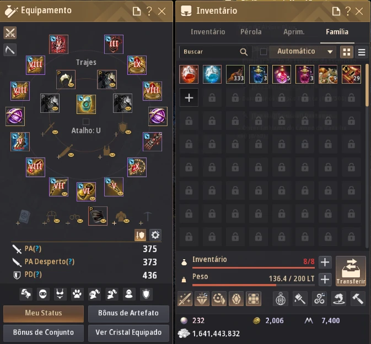Expand inventory slots with the plus button
Viewport: 371px width, 344px height.
325,262
